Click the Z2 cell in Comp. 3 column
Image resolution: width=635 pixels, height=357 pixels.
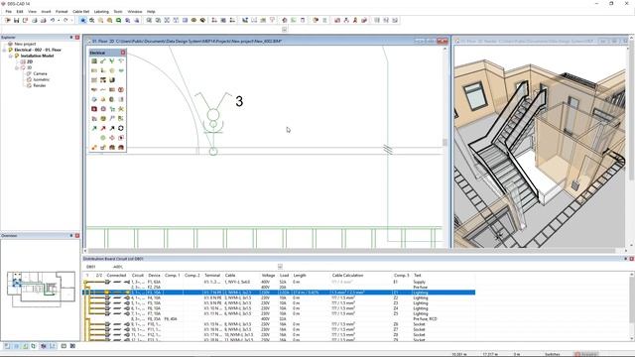pyautogui.click(x=396, y=297)
